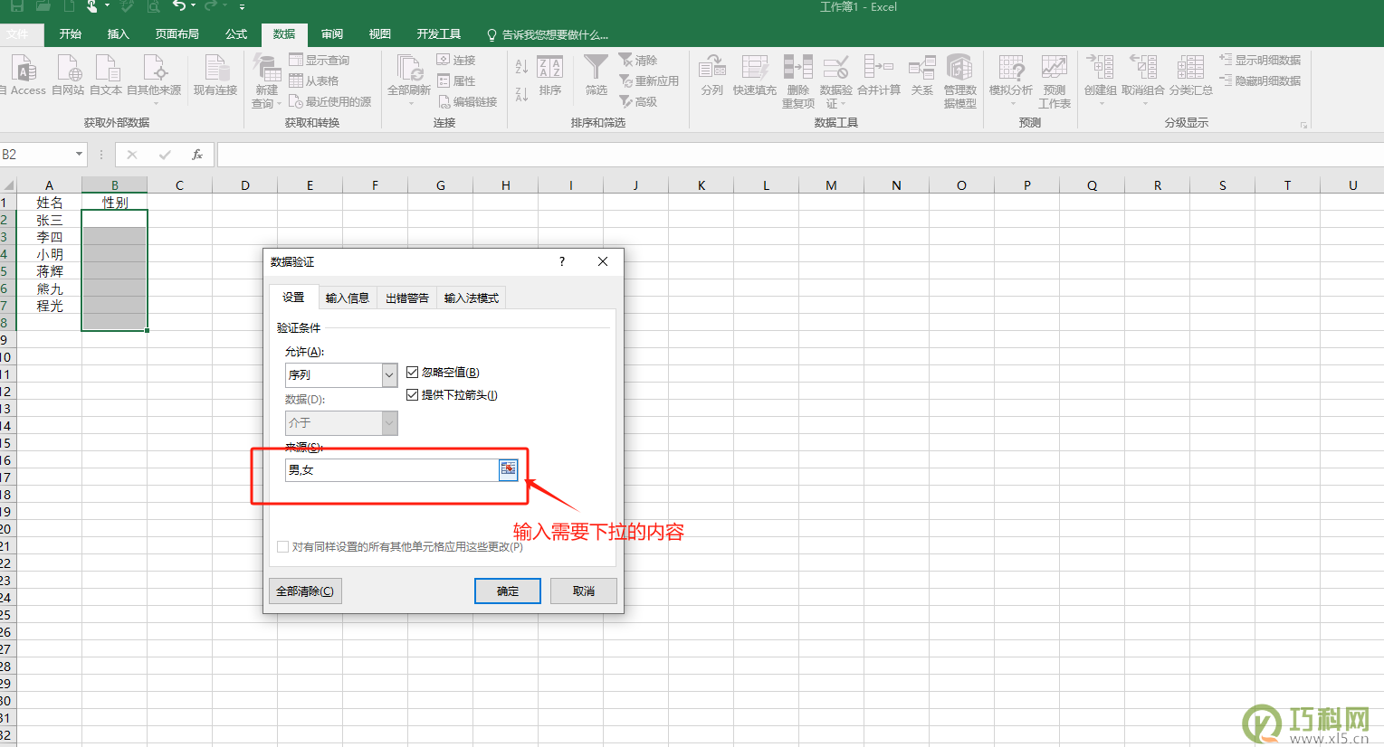Click sort descending Z-A icon

tap(521, 93)
